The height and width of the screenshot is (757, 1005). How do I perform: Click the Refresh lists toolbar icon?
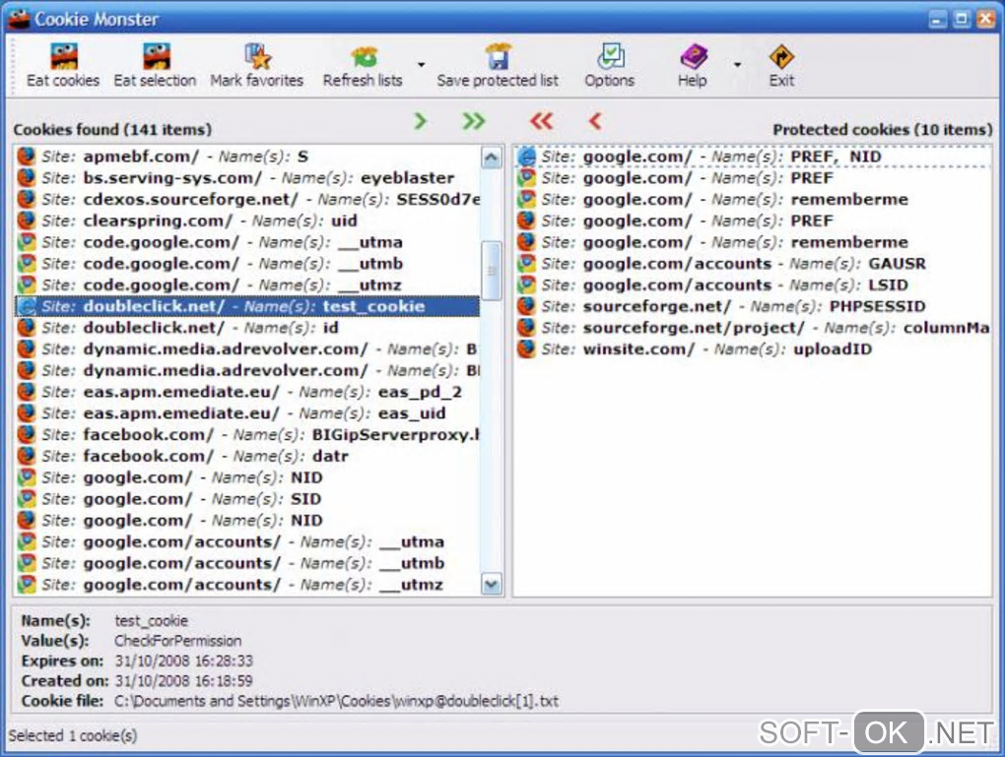coord(364,57)
